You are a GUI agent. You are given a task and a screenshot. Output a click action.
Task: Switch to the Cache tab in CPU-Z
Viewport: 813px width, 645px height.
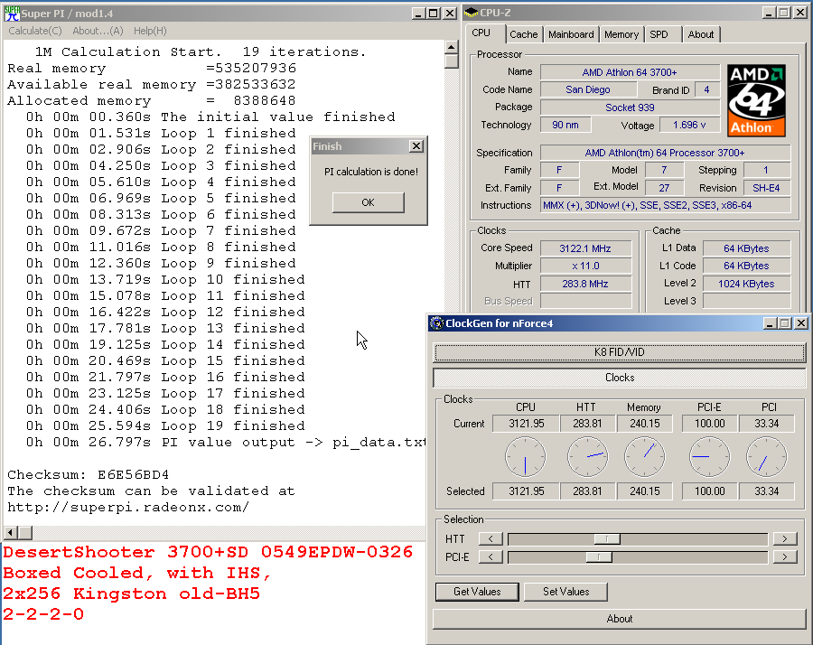[524, 34]
